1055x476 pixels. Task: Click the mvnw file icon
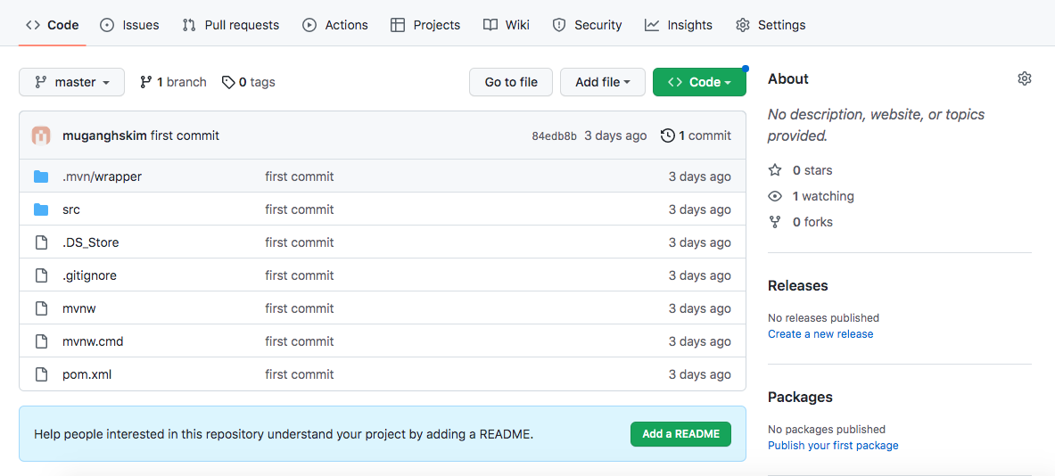click(41, 308)
